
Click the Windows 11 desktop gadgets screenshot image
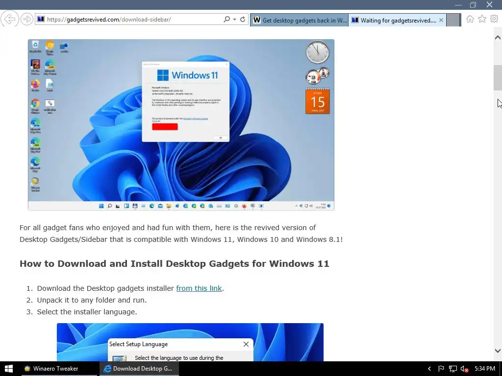(x=181, y=125)
